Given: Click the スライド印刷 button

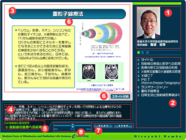Looking at the screenshot, I should pos(120,96).
